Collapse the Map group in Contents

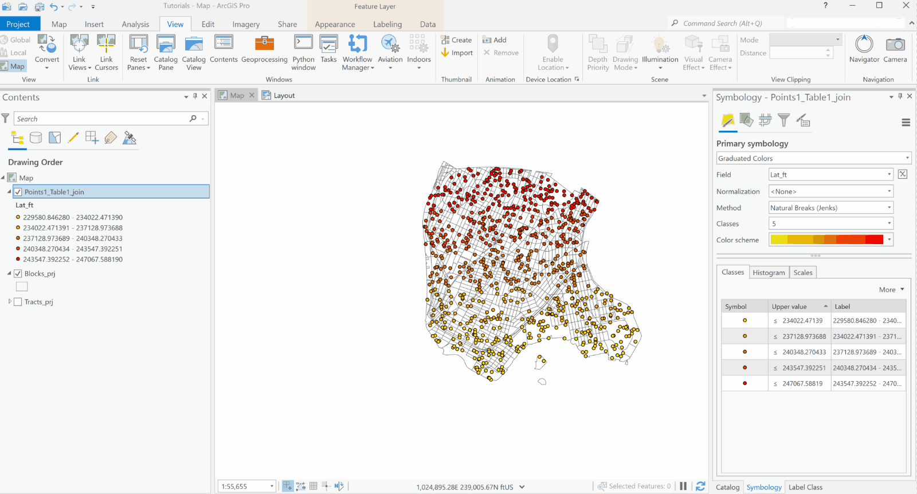[x=3, y=178]
